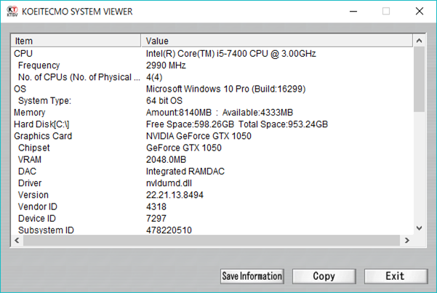This screenshot has height=293, width=437.
Task: Click the 2048.0MB value
Action: (166, 159)
